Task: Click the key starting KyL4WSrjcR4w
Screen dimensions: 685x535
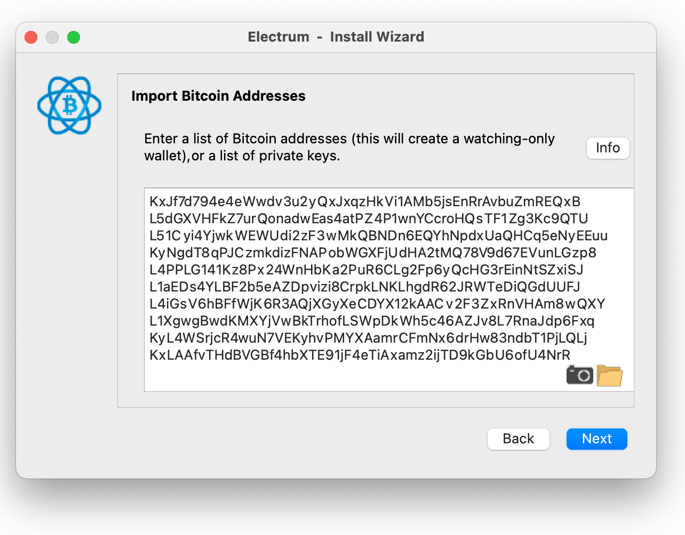Action: coord(368,338)
